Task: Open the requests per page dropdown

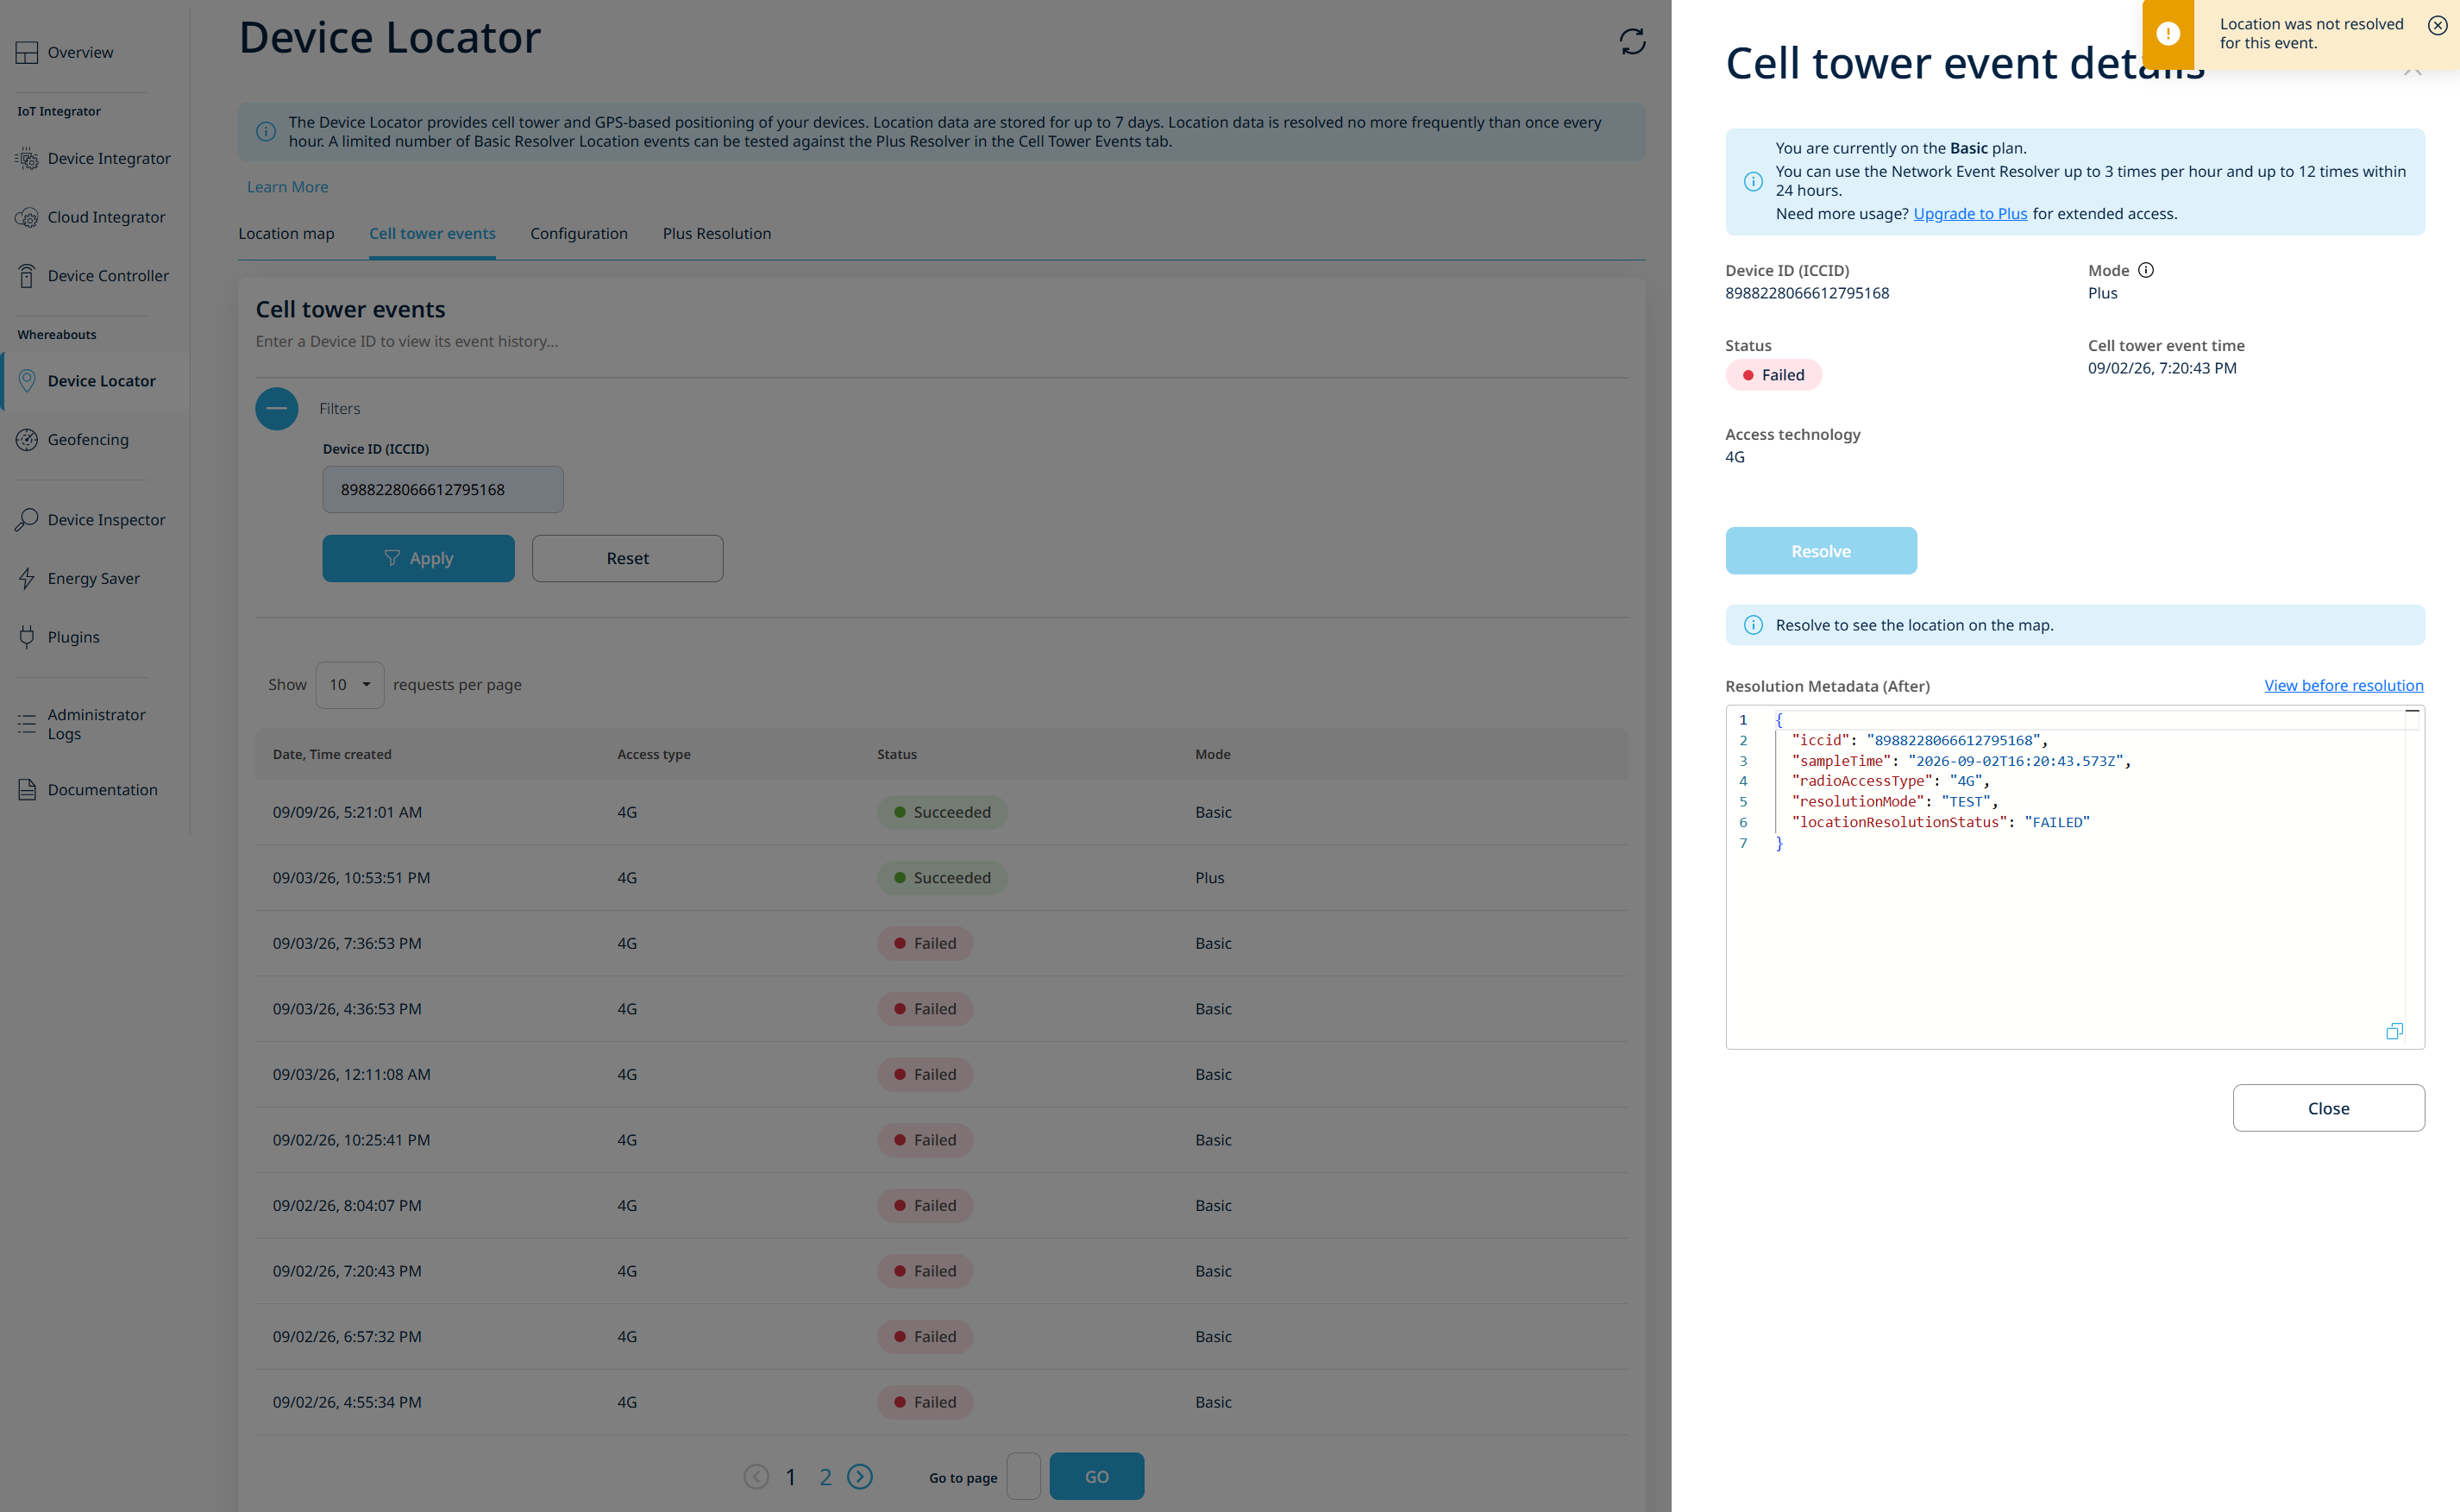Action: point(349,685)
